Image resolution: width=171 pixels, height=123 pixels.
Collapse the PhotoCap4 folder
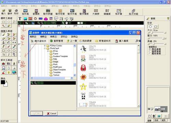pyautogui.click(x=45, y=48)
